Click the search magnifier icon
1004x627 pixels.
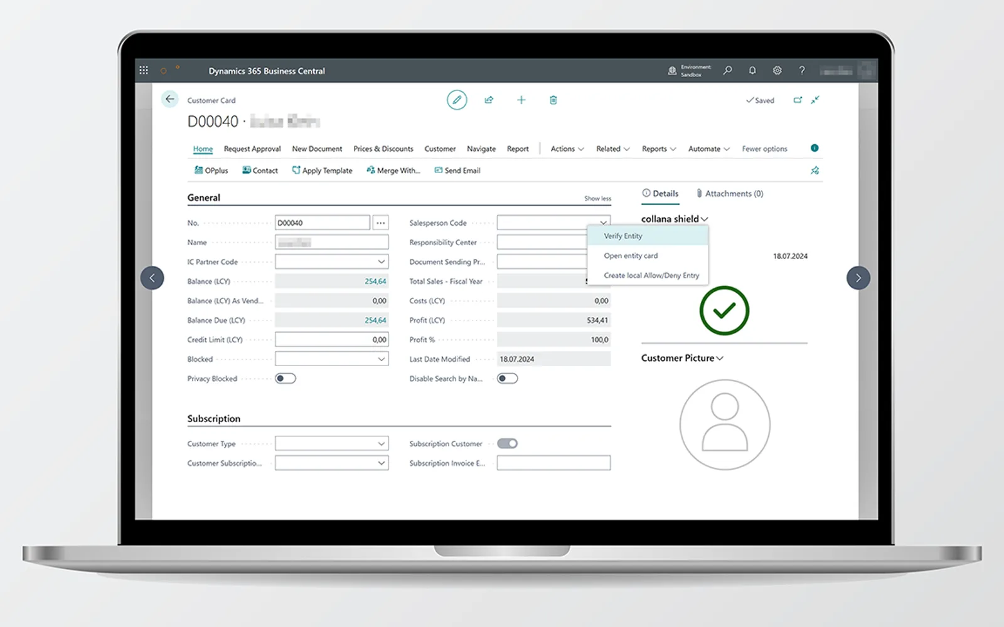tap(727, 70)
